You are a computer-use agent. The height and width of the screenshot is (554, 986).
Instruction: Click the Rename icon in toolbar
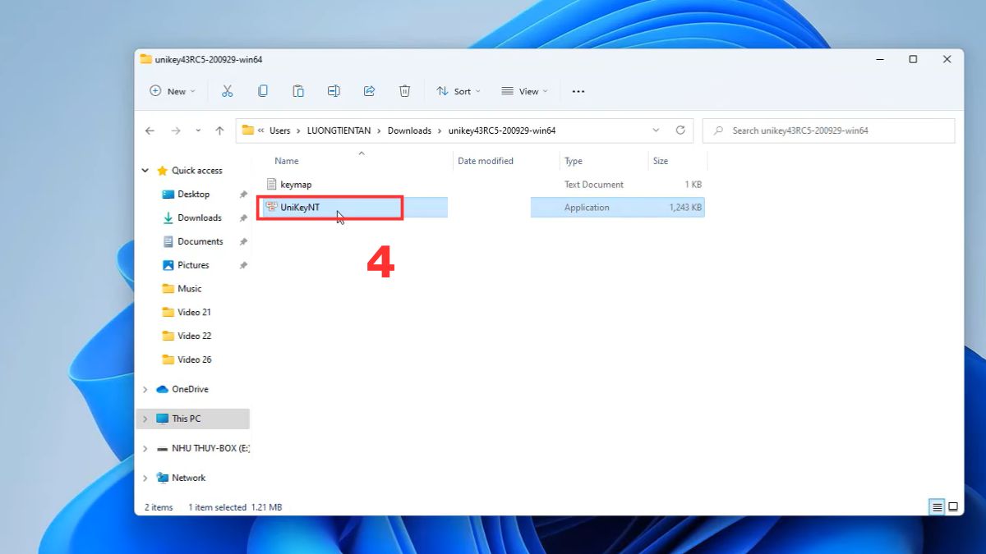click(334, 91)
